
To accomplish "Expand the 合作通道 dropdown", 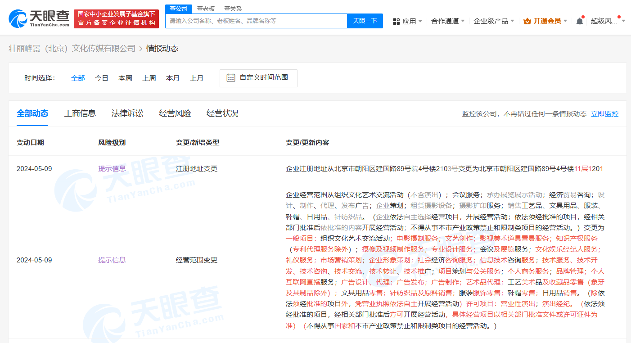I will pos(448,21).
